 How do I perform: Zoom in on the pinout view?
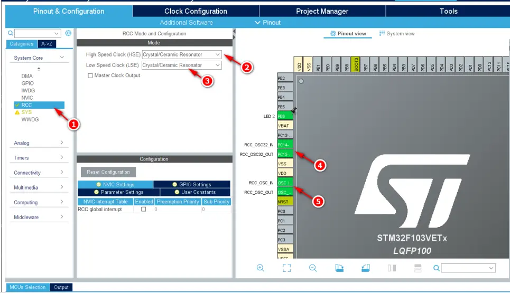(x=260, y=268)
